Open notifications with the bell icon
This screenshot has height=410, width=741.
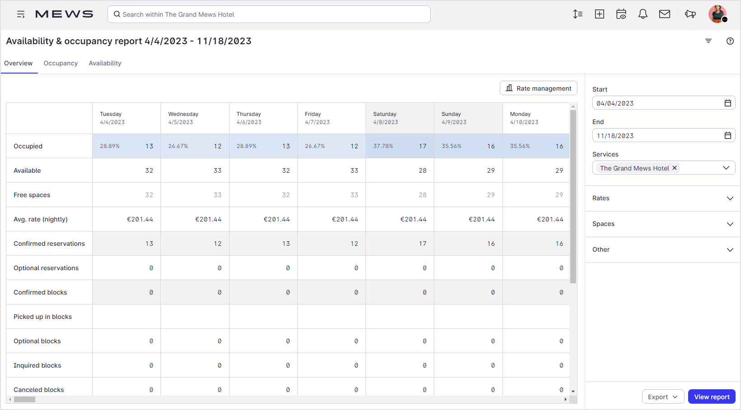click(x=643, y=14)
